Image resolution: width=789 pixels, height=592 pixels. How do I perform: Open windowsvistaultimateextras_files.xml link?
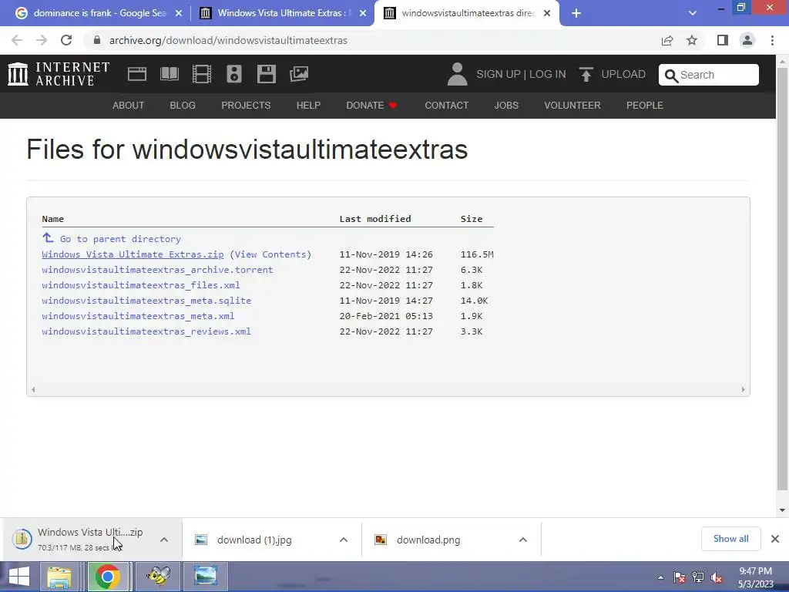tap(141, 285)
